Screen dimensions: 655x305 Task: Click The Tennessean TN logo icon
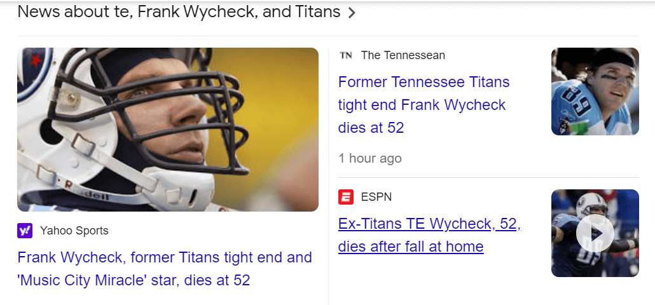point(346,55)
